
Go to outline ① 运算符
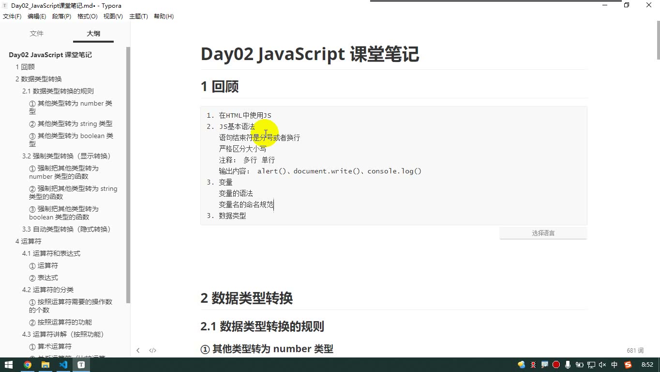point(44,265)
